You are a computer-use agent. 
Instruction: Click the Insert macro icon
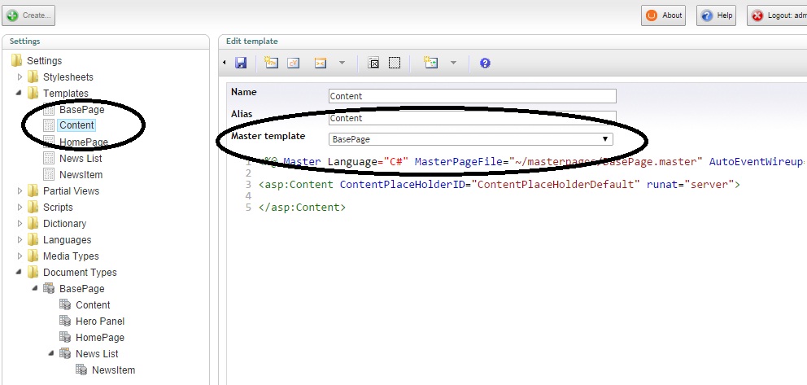click(321, 63)
